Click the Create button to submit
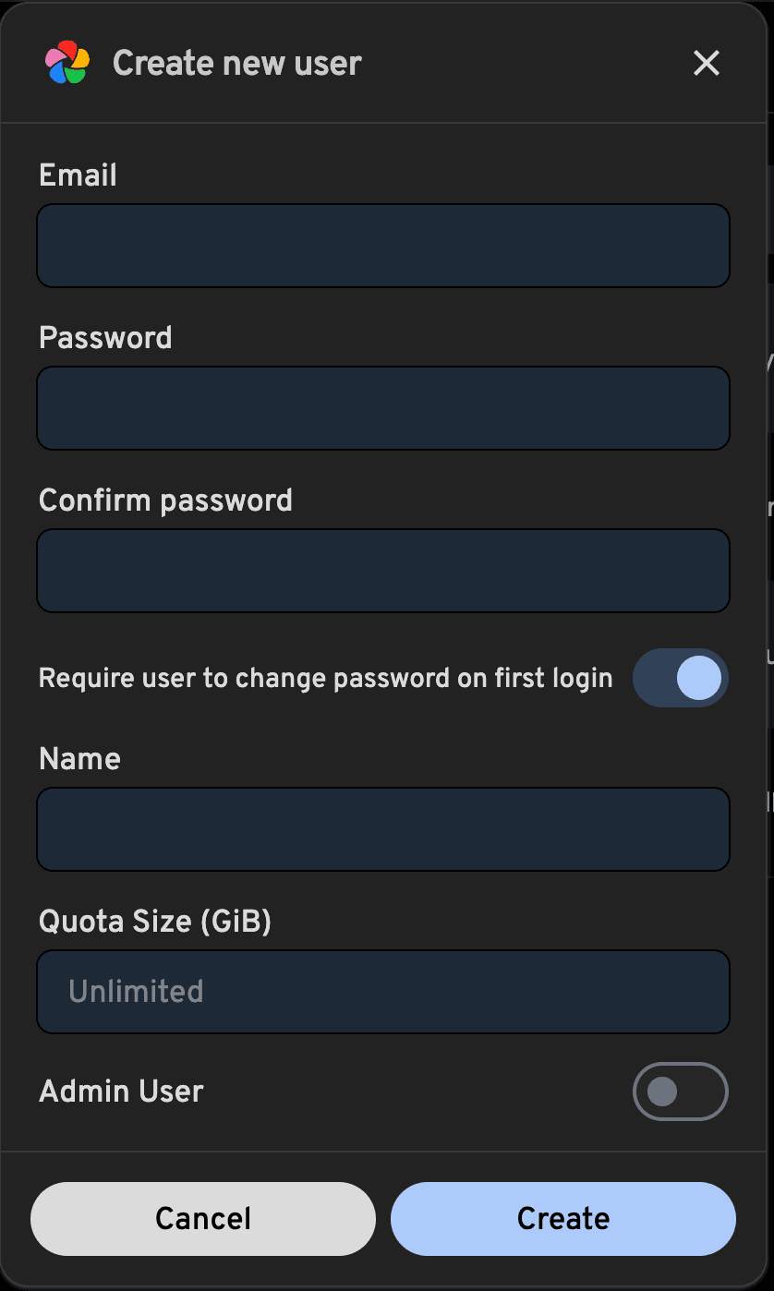Viewport: 774px width, 1291px height. 562,1218
